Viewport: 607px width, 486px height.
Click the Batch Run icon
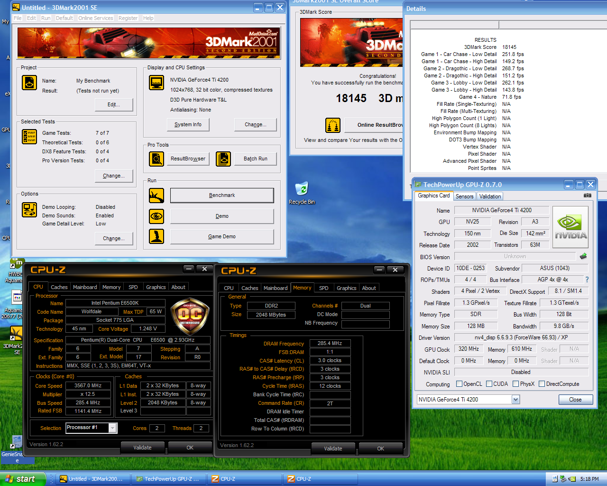tap(223, 159)
